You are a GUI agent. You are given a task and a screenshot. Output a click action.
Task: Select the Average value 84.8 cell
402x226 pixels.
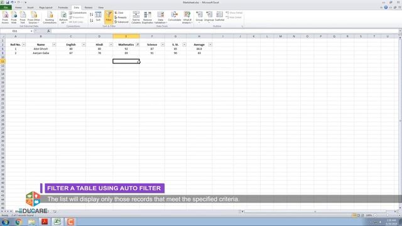(199, 49)
